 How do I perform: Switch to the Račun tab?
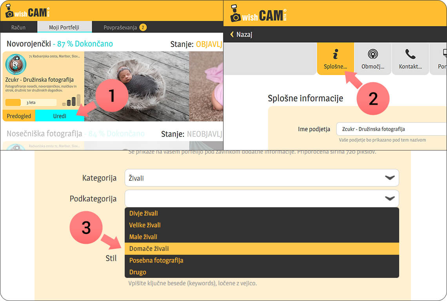18,27
